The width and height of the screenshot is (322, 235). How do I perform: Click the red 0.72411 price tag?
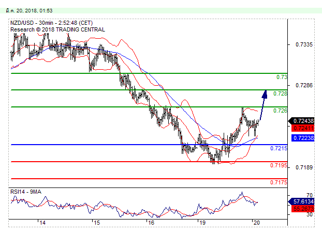pos(303,128)
